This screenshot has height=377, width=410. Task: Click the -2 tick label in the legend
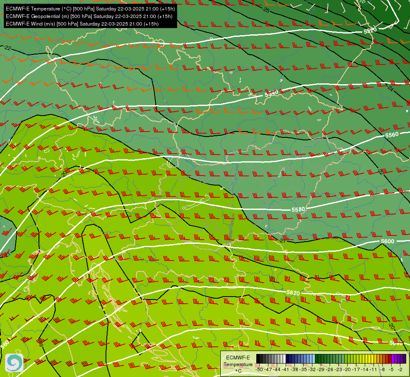pyautogui.click(x=400, y=370)
